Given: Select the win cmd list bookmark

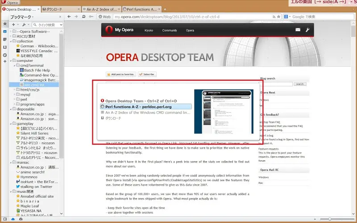Looking at the screenshot, I should (34, 85).
